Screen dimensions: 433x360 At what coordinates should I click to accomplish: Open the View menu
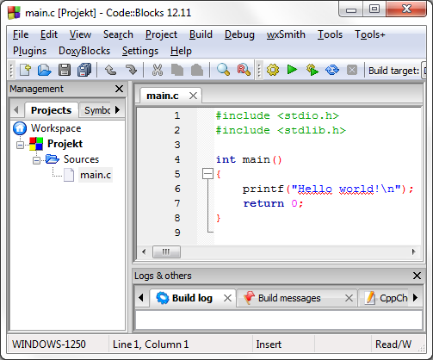(80, 34)
